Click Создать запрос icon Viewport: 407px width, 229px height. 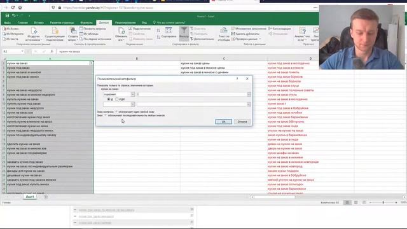pyautogui.click(x=73, y=34)
